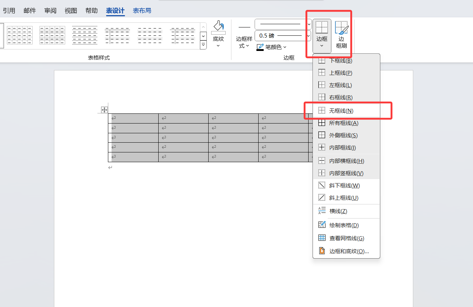
Task: Select the fourth table style thumbnail
Action: pos(118,35)
